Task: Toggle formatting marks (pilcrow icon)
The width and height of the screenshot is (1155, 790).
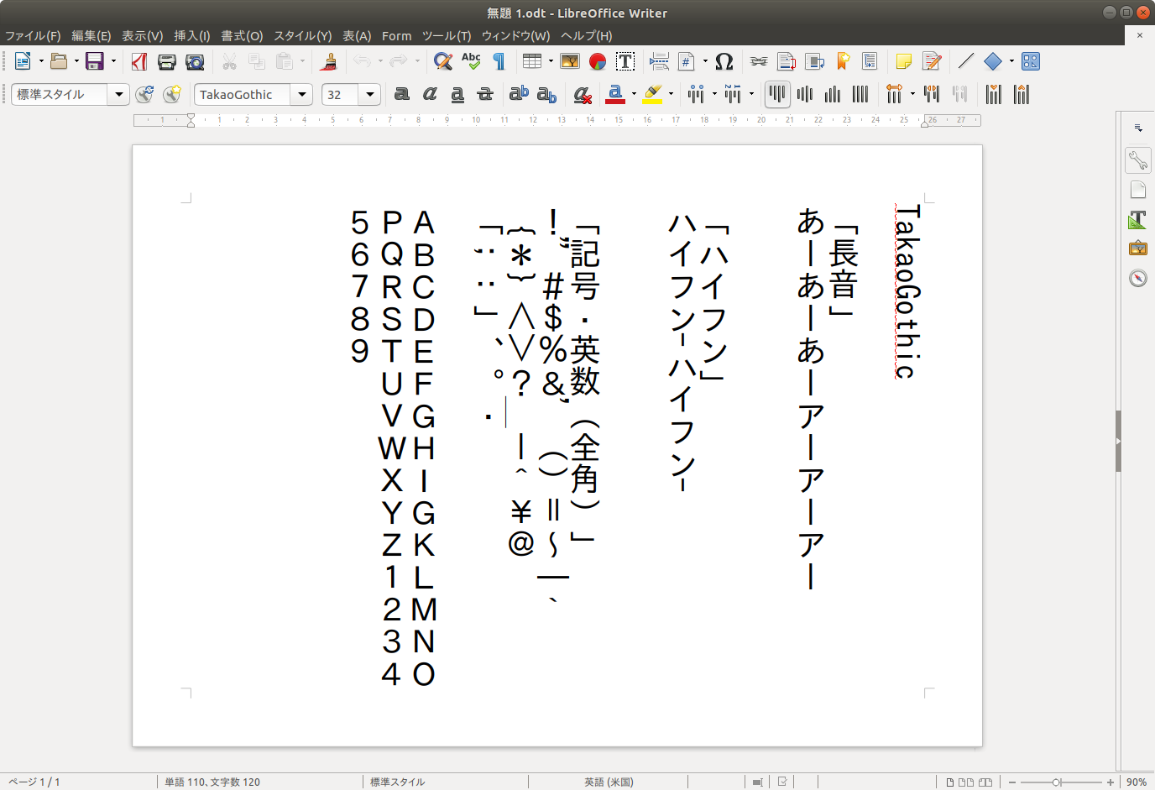Action: 499,61
